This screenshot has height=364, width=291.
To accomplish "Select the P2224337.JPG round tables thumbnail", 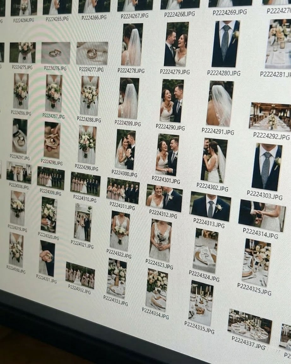I will pyautogui.click(x=250, y=326).
